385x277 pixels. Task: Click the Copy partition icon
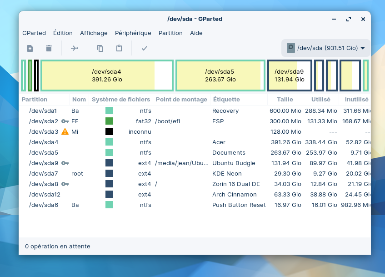click(x=100, y=48)
